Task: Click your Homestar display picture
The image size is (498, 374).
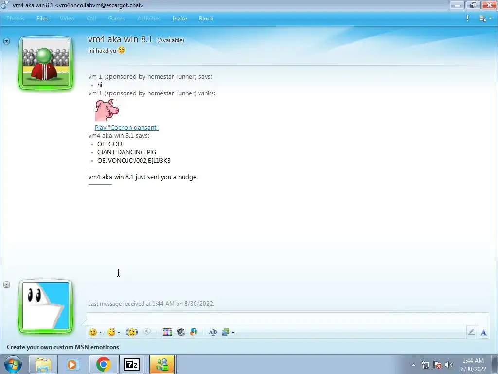Action: pos(46,306)
